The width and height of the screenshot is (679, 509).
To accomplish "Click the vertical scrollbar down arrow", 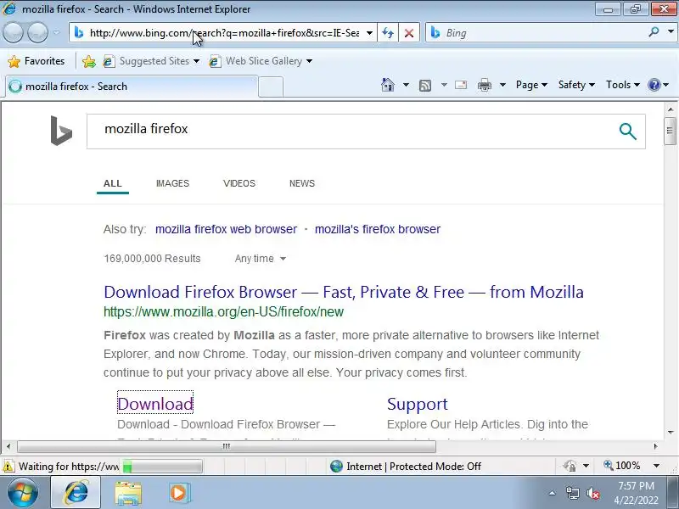I will (671, 432).
